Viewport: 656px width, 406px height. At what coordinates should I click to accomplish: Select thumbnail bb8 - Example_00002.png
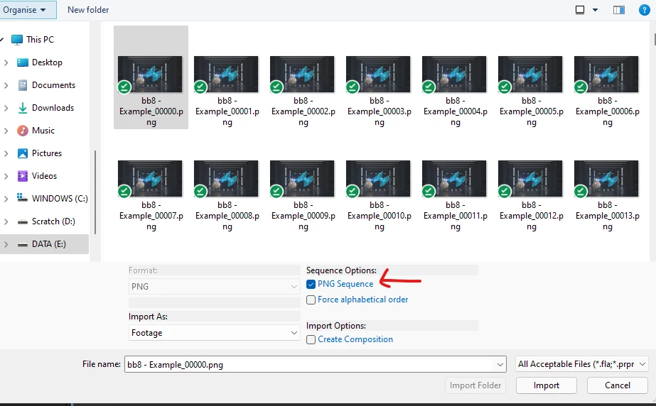[303, 74]
